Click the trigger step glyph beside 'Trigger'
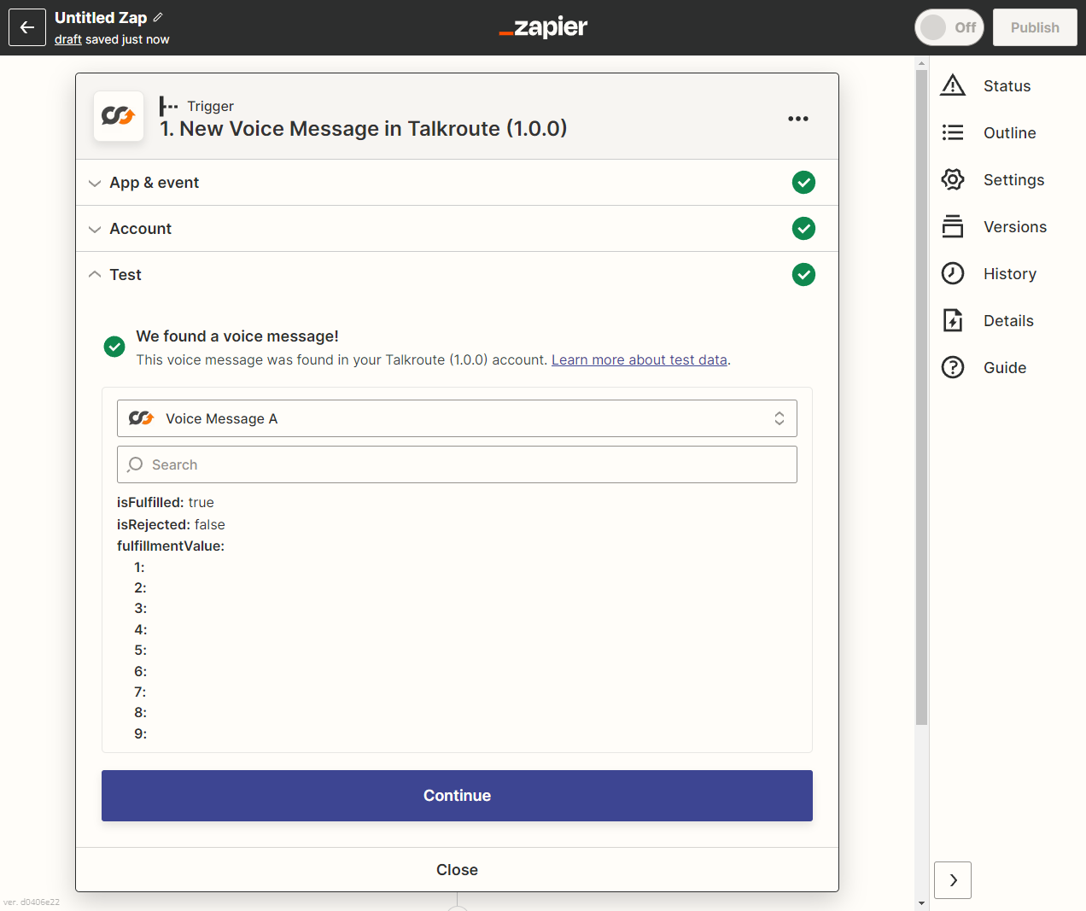This screenshot has height=911, width=1086. (169, 106)
